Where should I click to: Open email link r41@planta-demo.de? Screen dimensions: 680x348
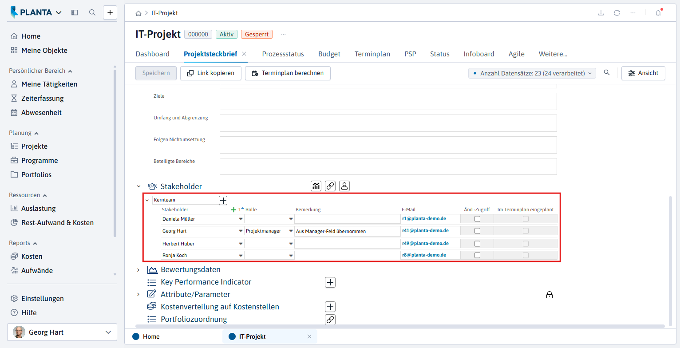coord(425,231)
